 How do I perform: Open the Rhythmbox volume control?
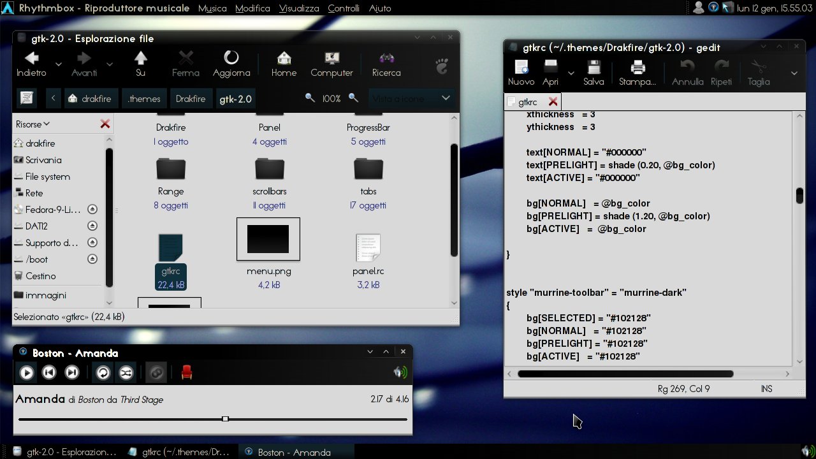(400, 372)
